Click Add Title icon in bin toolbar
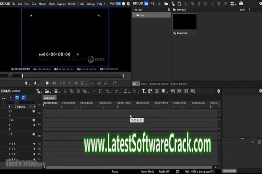The image size is (262, 174). (x=172, y=4)
